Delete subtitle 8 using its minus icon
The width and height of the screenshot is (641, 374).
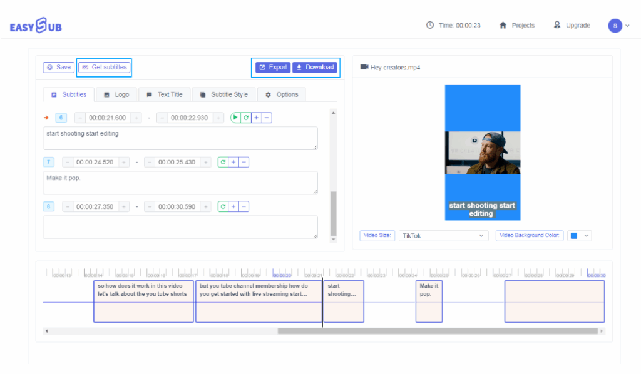click(x=244, y=206)
